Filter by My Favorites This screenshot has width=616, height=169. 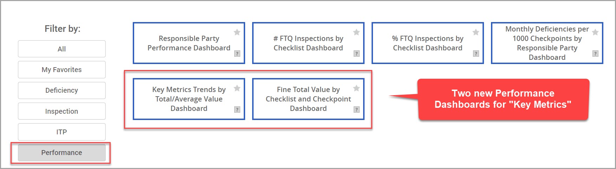coord(62,70)
